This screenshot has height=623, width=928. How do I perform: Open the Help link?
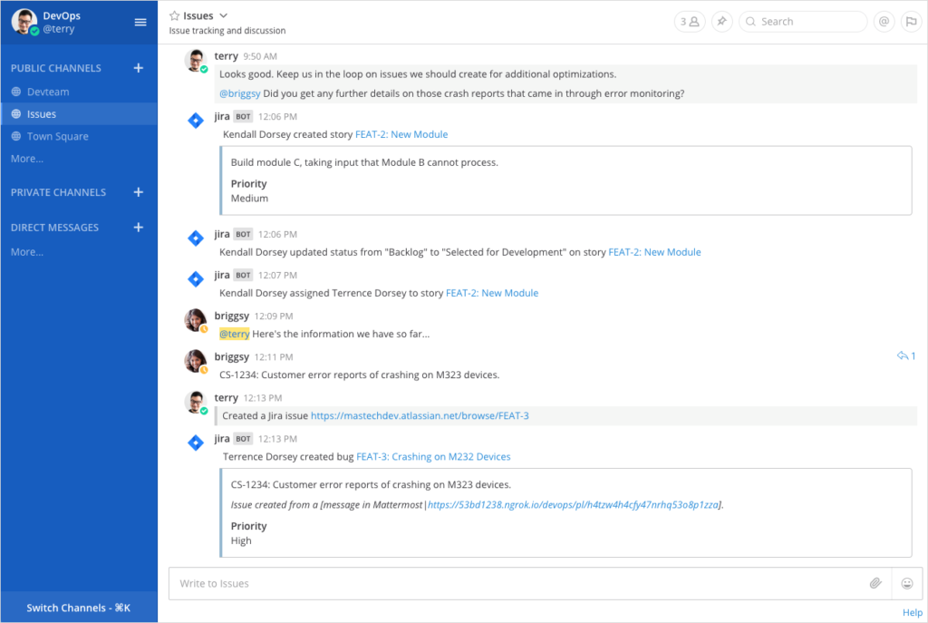pyautogui.click(x=912, y=612)
